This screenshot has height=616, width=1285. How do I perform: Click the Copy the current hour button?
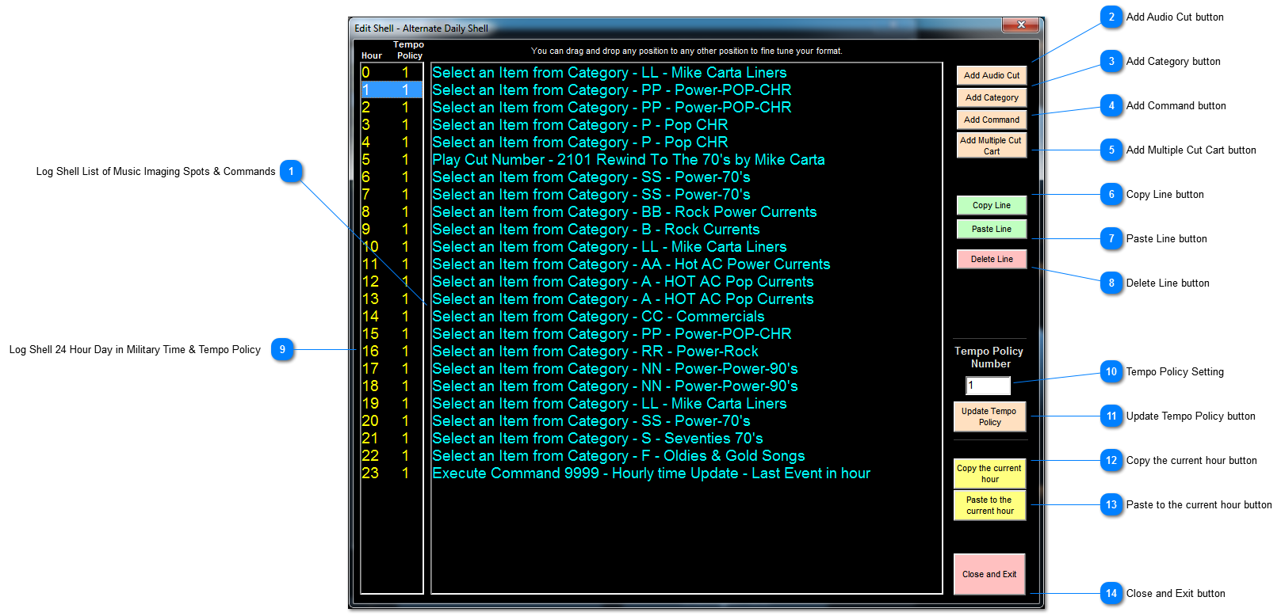pos(989,473)
